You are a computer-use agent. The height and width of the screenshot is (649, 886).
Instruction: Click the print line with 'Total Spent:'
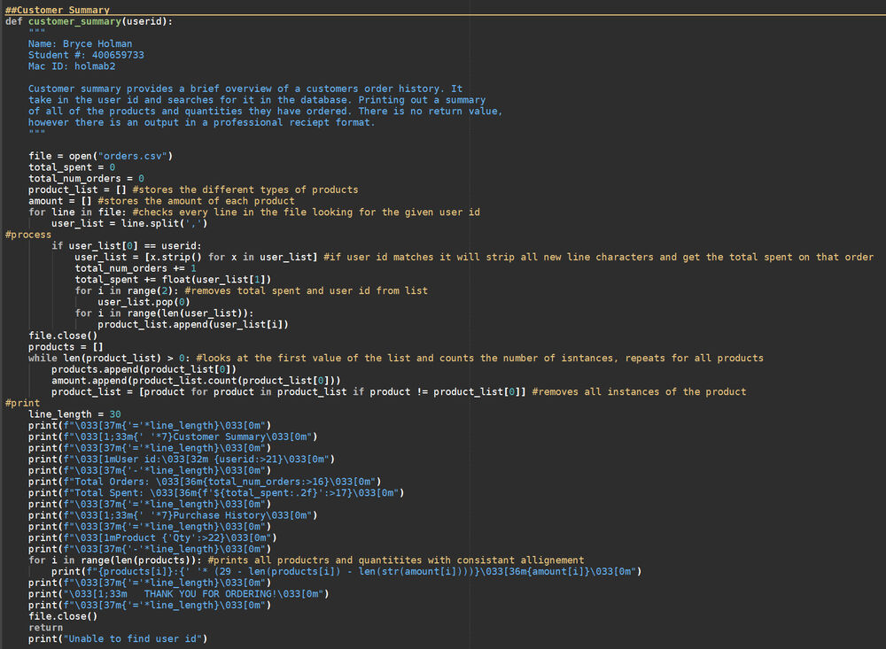216,493
